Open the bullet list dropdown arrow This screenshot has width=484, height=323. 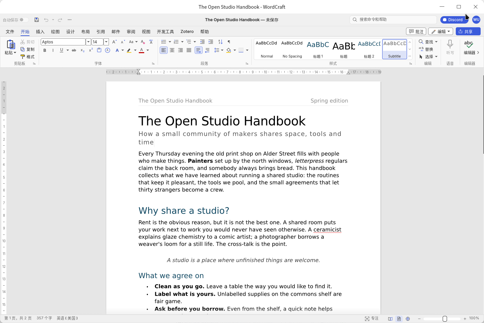[x=170, y=42]
